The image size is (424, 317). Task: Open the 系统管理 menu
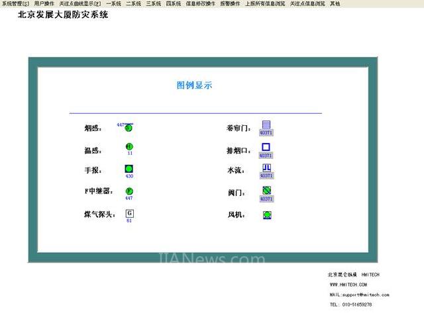pyautogui.click(x=15, y=4)
